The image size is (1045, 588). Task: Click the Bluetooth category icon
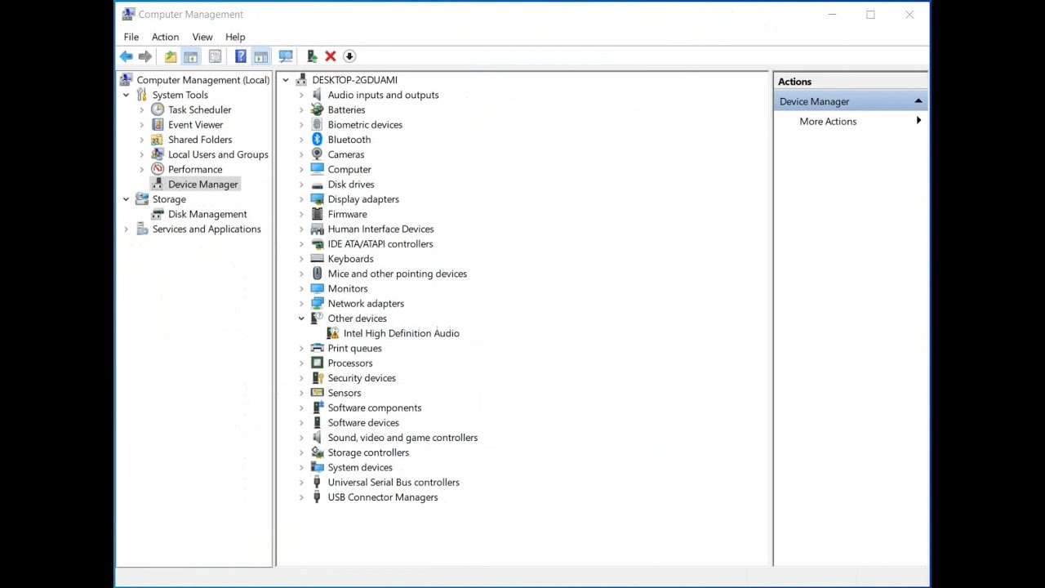[x=318, y=140]
